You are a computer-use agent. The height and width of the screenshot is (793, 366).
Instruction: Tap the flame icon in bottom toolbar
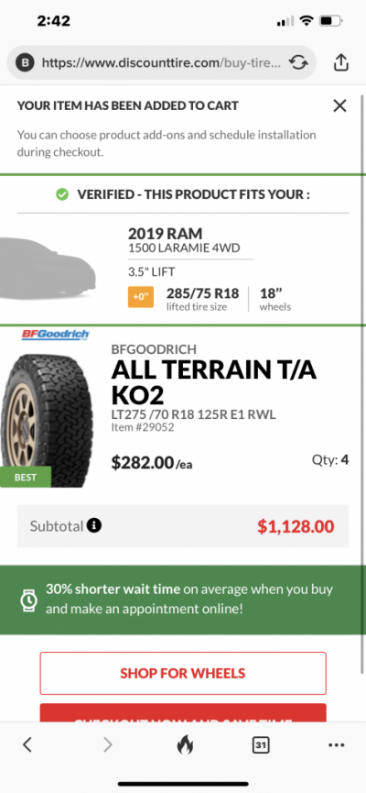[185, 744]
